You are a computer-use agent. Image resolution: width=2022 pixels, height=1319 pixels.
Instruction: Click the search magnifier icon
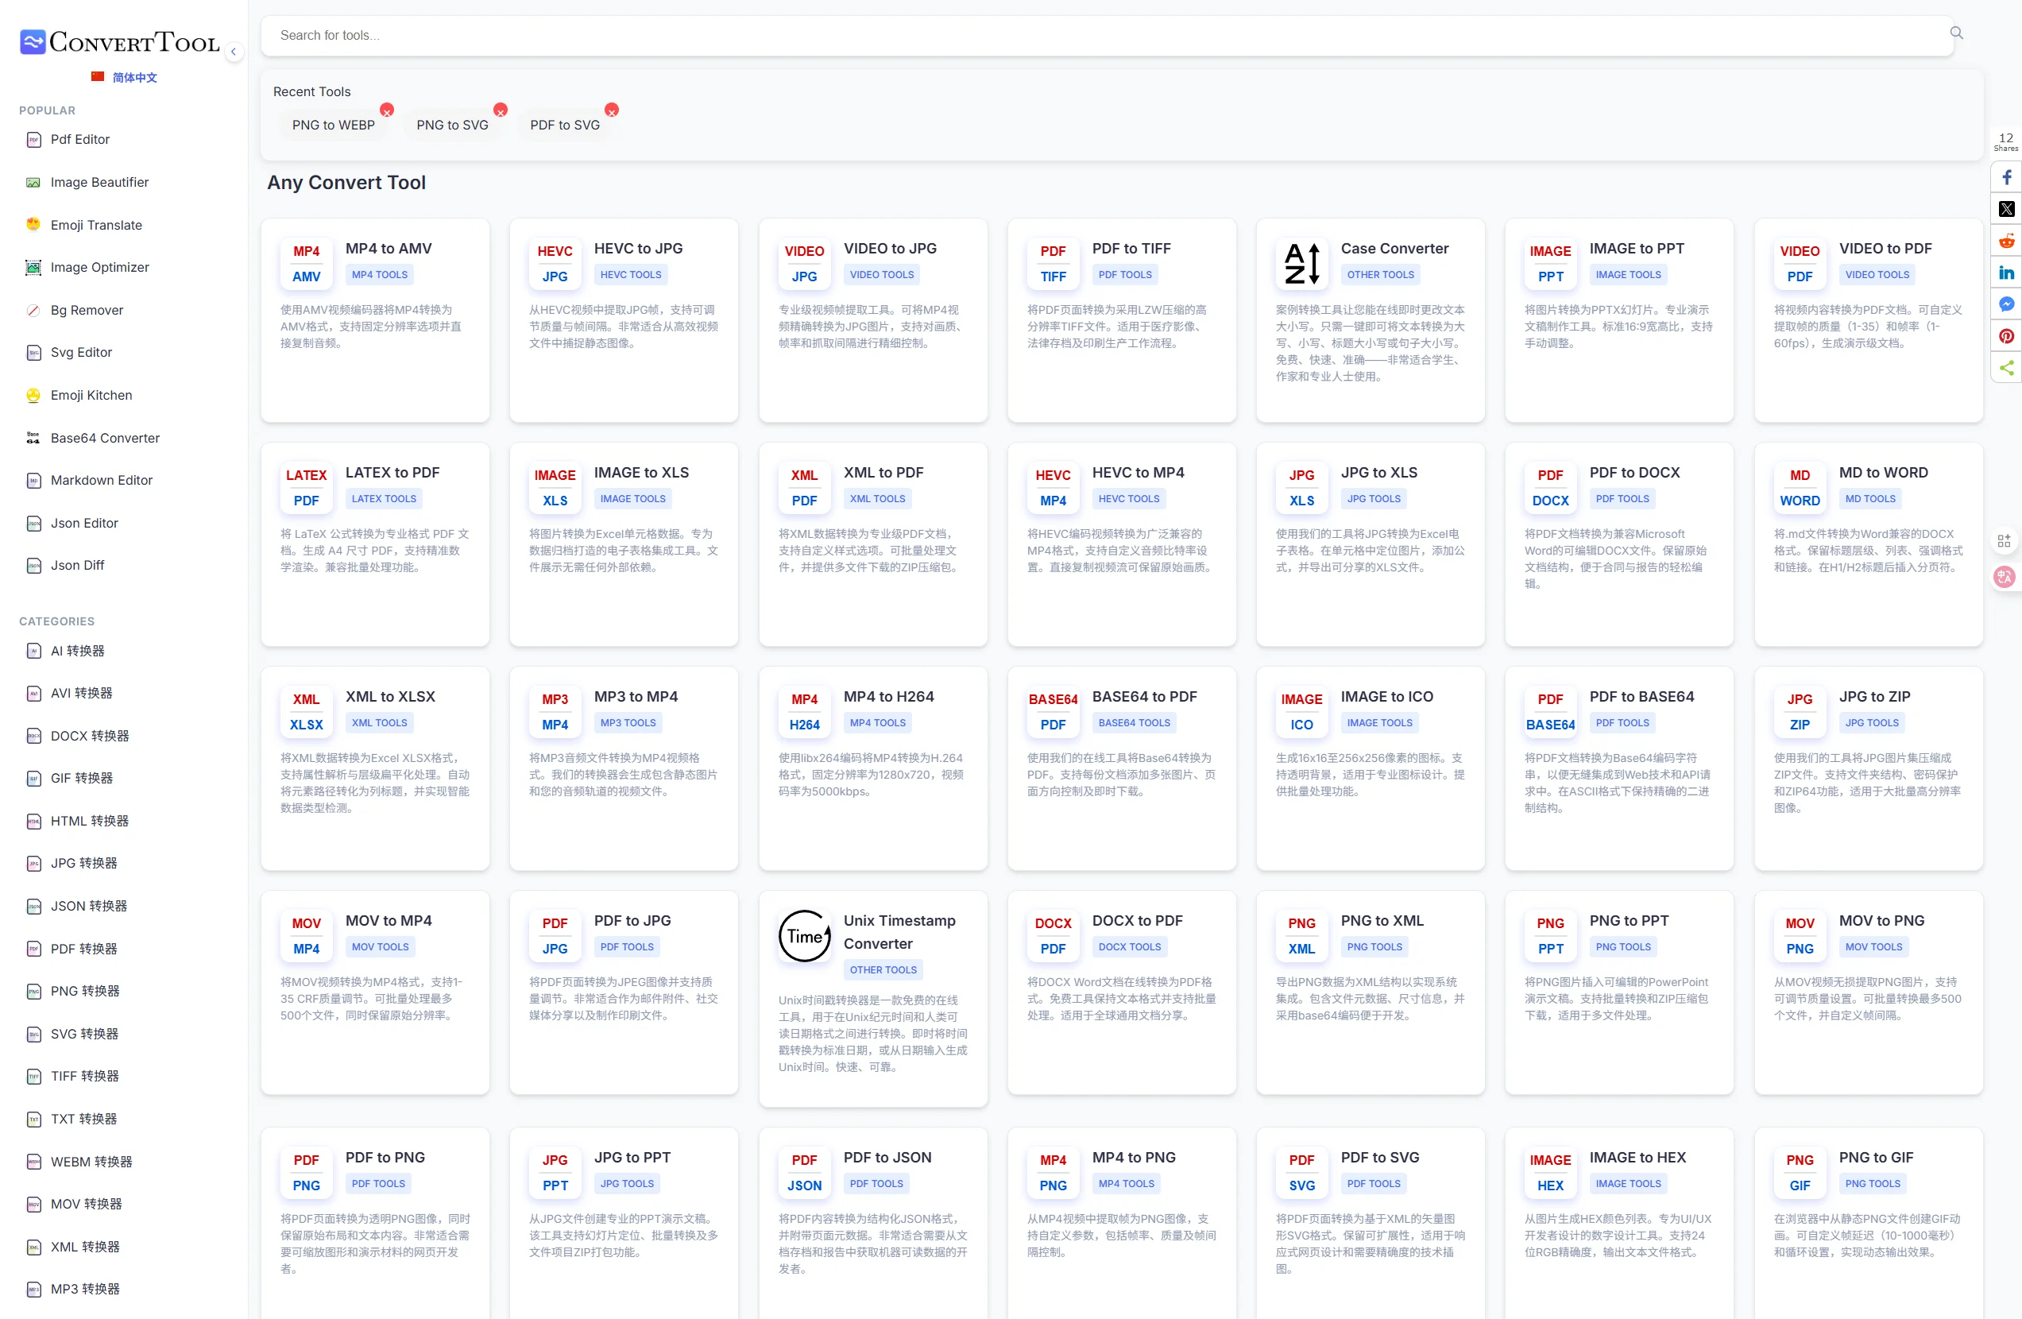pyautogui.click(x=1956, y=33)
